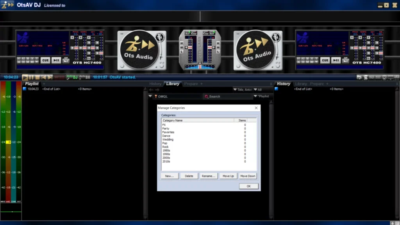Click the OUT button on left deck
Viewport: 400px width, 225px height.
tap(66, 60)
